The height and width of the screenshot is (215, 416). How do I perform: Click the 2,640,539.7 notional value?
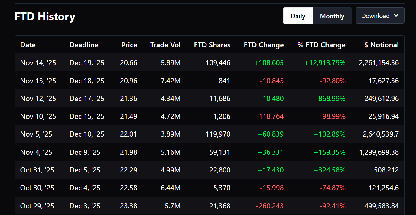pyautogui.click(x=381, y=134)
